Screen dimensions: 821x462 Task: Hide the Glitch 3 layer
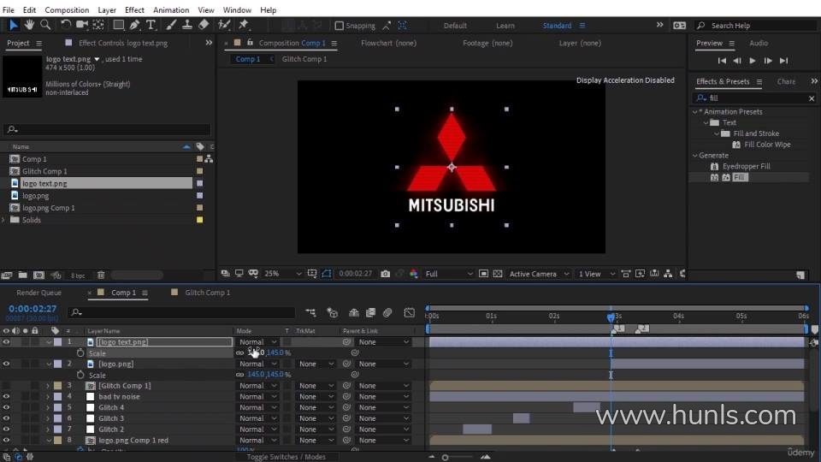(x=6, y=418)
